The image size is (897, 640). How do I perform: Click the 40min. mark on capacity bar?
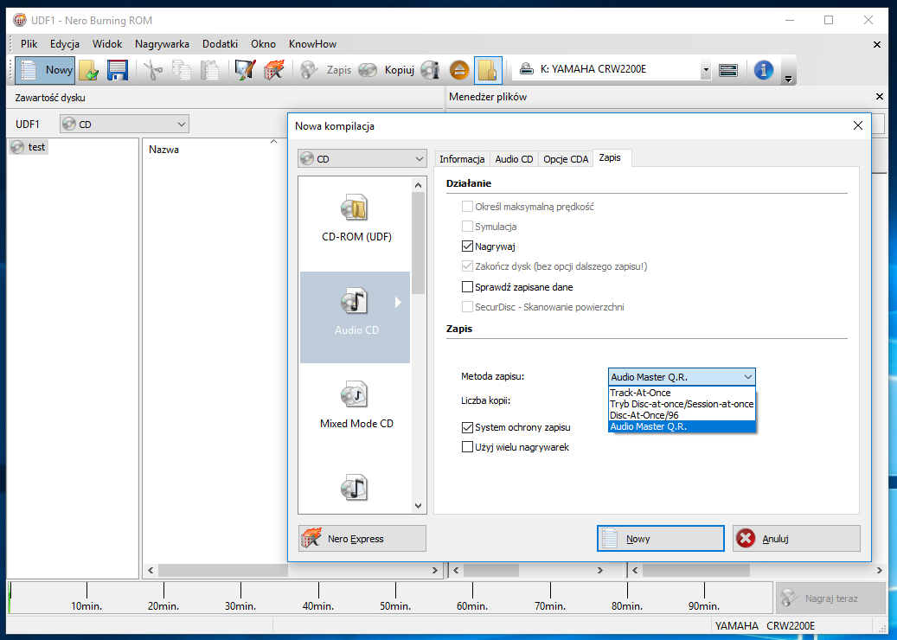pos(318,605)
